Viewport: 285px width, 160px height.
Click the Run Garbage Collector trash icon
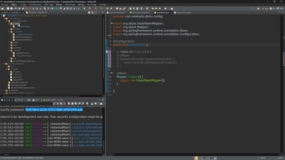[215, 158]
